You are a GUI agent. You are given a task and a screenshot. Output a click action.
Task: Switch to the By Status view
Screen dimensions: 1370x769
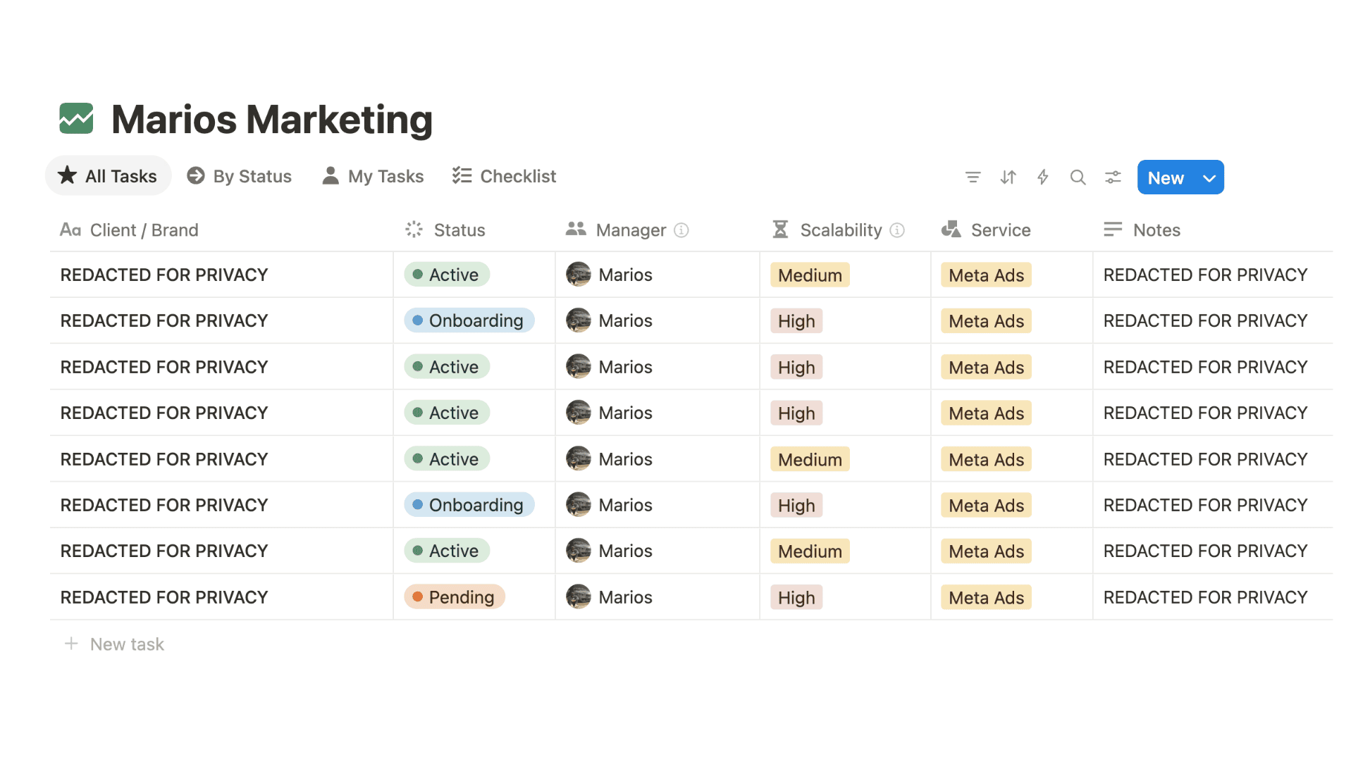tap(239, 176)
